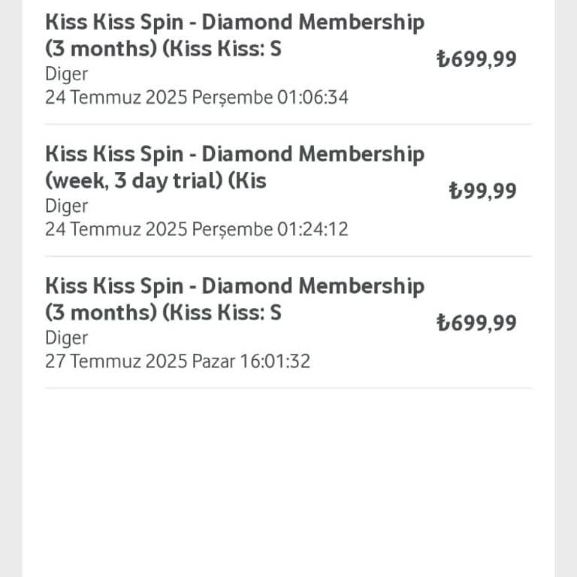577x577 pixels.
Task: Select the Diger label above the 01:24:12 timestamp
Action: click(x=66, y=206)
